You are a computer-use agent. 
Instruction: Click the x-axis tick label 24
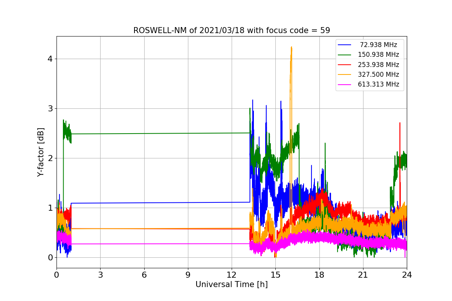pyautogui.click(x=407, y=275)
